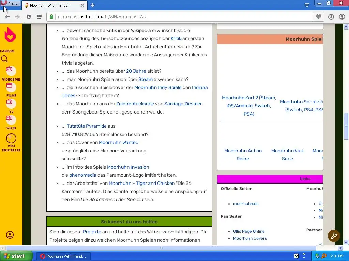The image size is (349, 261).
Task: Click the vertical scrollbar thumb
Action: click(x=346, y=126)
